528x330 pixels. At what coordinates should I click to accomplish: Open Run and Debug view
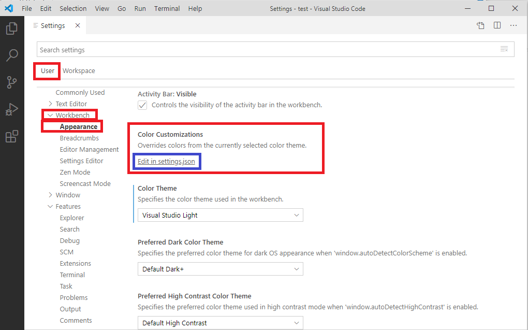pos(12,109)
